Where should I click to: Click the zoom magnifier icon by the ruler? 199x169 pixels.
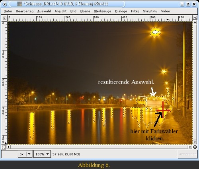(195, 17)
